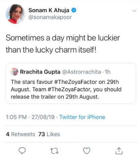
Task: Click the blue verified badge
Action: pyautogui.click(x=74, y=11)
